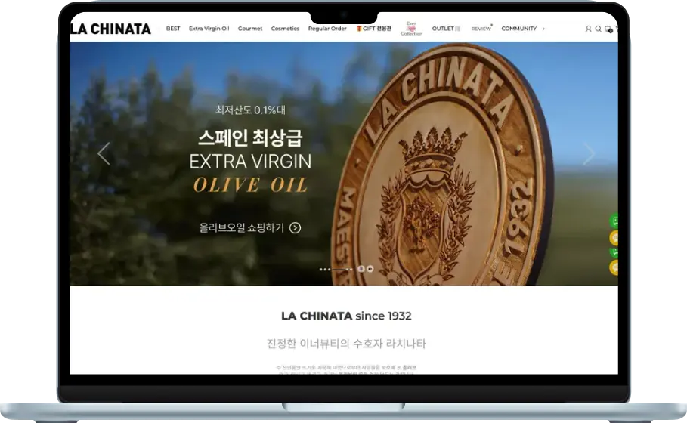Go to previous banner slide arrow
This screenshot has width=687, height=423.
[104, 153]
